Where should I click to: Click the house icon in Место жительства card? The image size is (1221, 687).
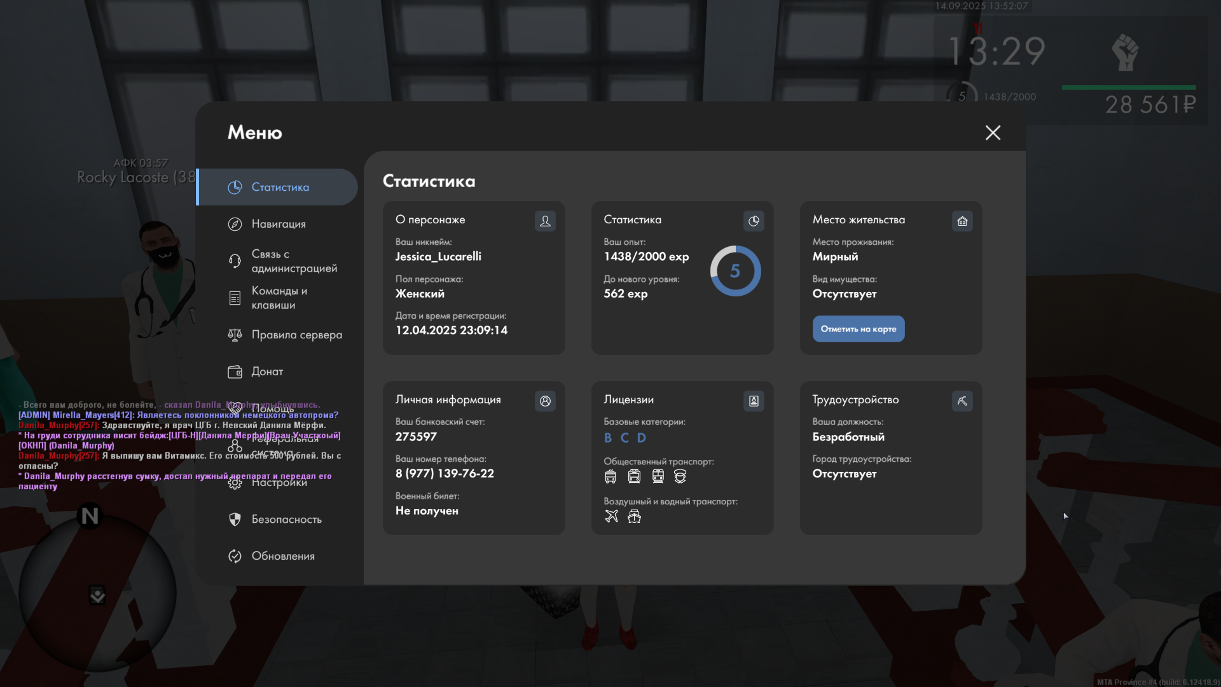coord(962,221)
